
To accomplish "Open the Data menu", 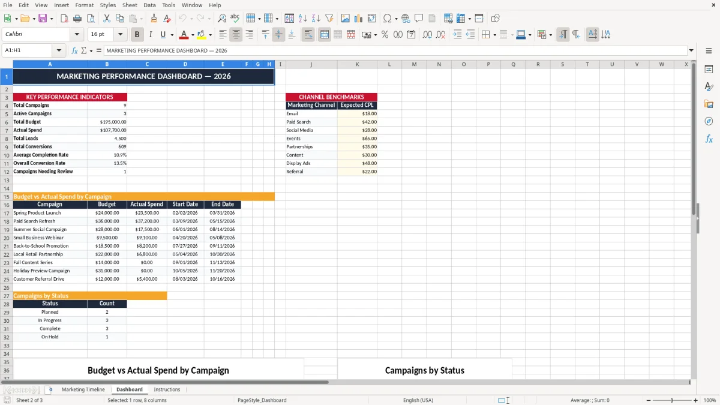I will [x=149, y=5].
